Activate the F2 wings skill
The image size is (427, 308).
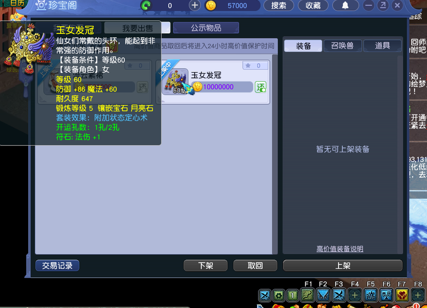pos(323,295)
